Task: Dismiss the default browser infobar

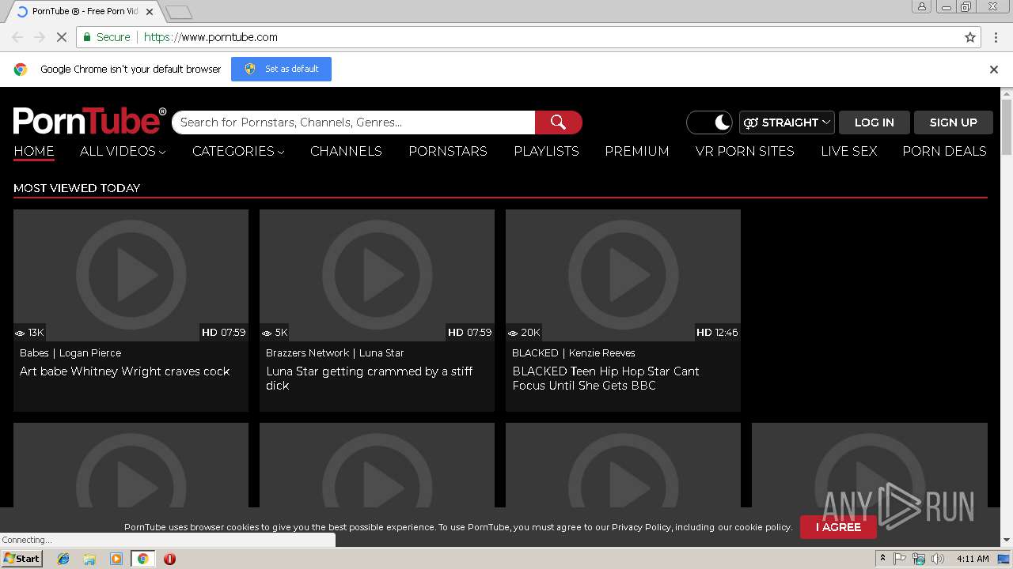Action: (994, 70)
